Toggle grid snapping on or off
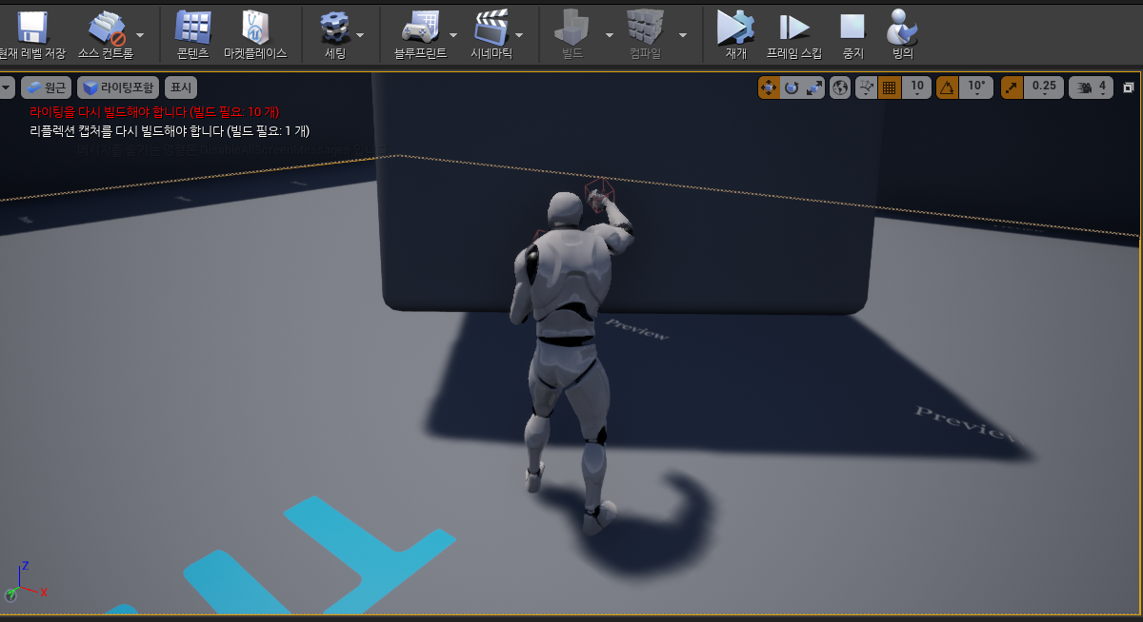The height and width of the screenshot is (622, 1143). click(x=890, y=87)
